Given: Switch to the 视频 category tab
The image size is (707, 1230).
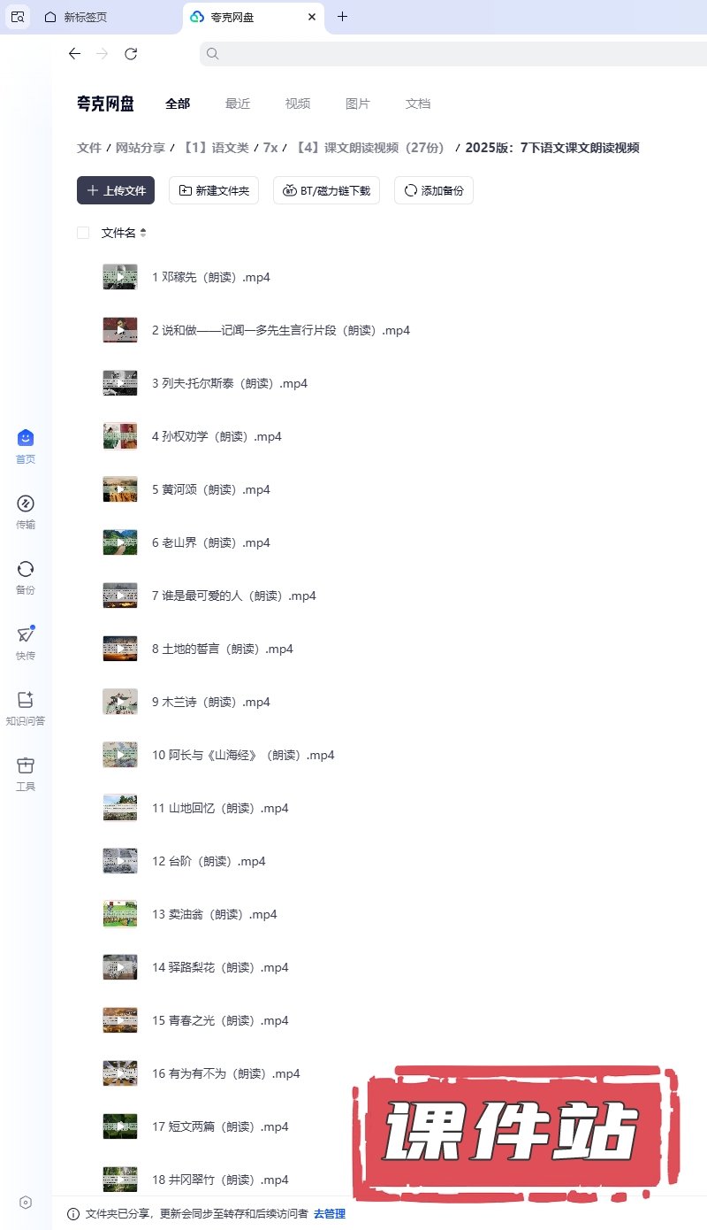Looking at the screenshot, I should click(x=298, y=104).
